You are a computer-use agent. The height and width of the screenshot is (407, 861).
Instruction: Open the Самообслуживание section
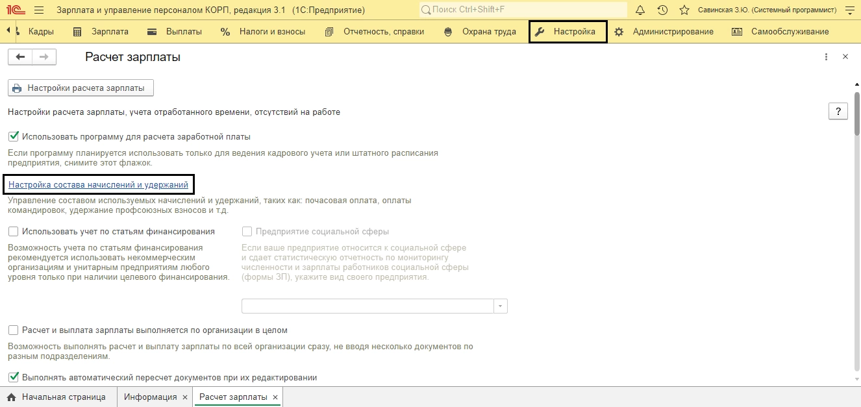click(780, 31)
